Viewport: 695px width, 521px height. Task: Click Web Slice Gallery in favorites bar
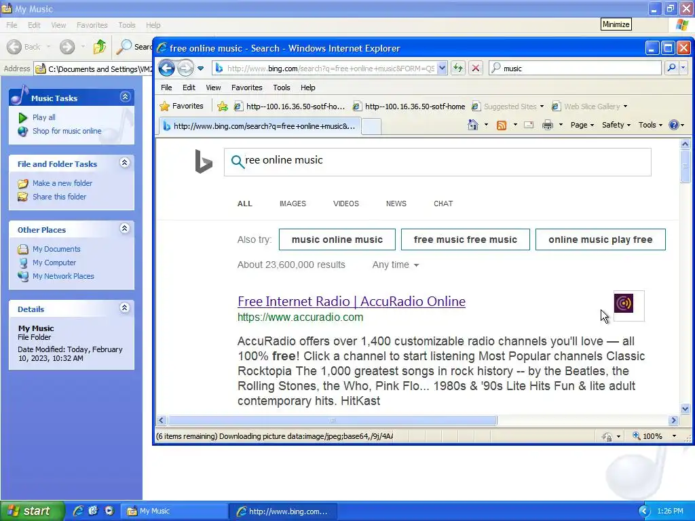coord(589,107)
